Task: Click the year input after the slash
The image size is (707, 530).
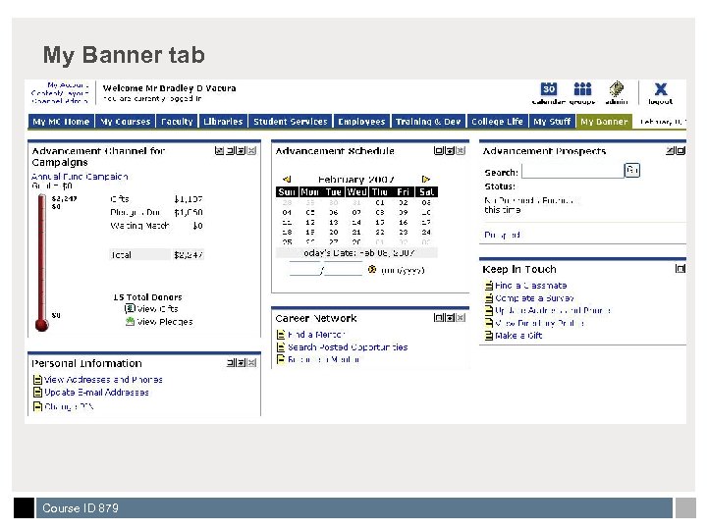Action: (343, 269)
